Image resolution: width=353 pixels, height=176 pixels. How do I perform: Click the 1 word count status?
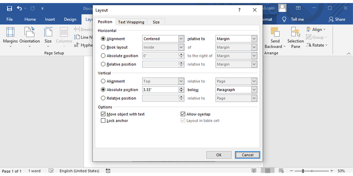35,171
